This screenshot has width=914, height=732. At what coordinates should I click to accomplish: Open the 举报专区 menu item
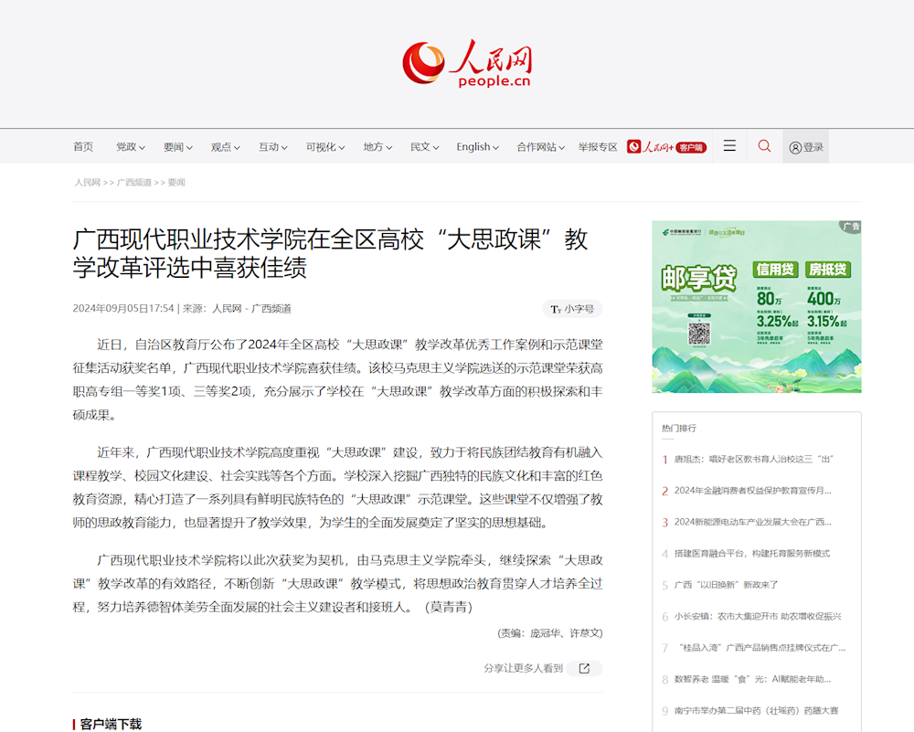(598, 147)
